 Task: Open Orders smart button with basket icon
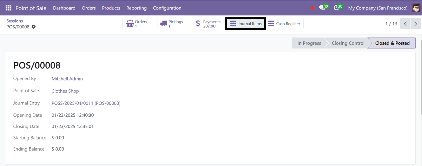pyautogui.click(x=140, y=24)
